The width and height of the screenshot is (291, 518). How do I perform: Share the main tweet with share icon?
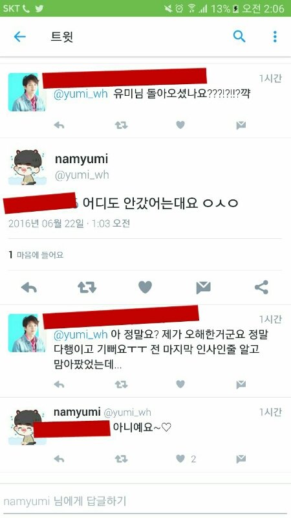tap(261, 287)
